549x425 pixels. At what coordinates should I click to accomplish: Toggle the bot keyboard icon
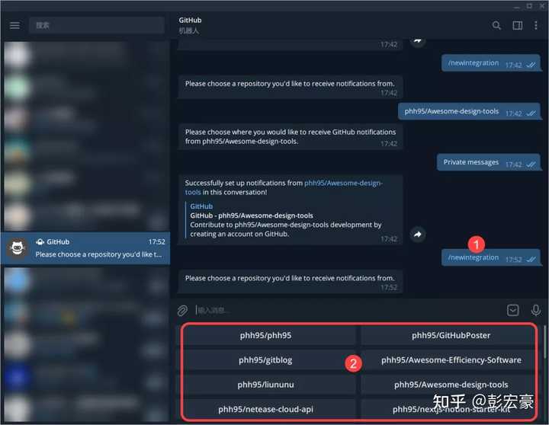tap(513, 310)
